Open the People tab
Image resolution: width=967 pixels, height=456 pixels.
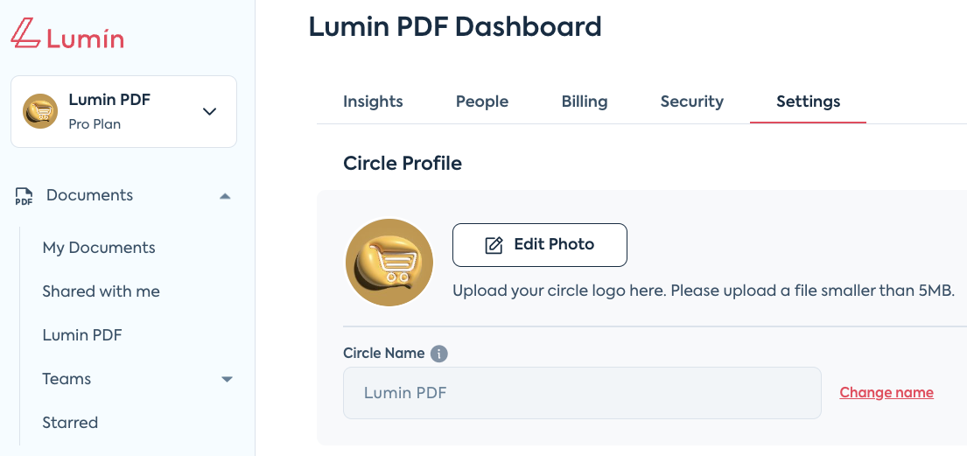482,102
